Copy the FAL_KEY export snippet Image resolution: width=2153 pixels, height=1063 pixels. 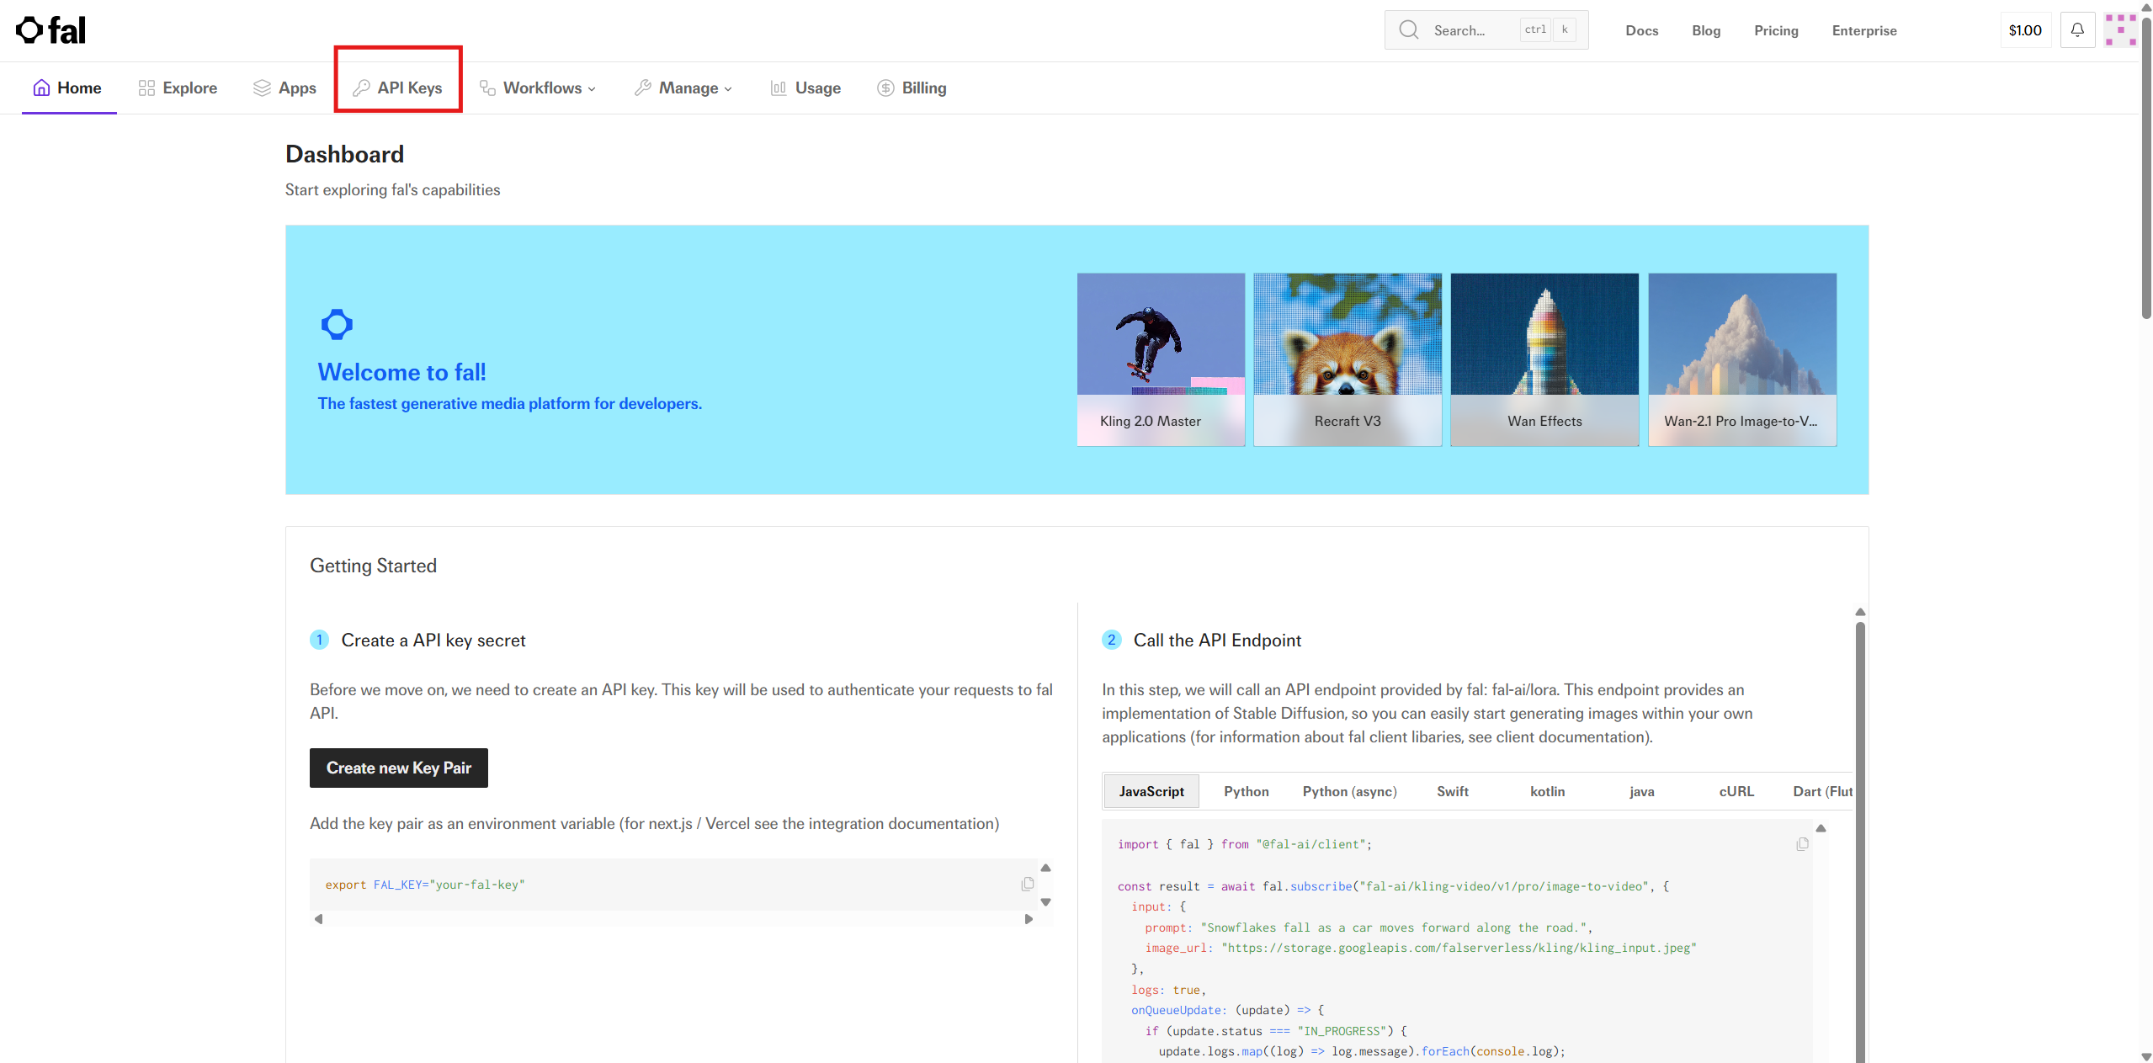click(1027, 884)
